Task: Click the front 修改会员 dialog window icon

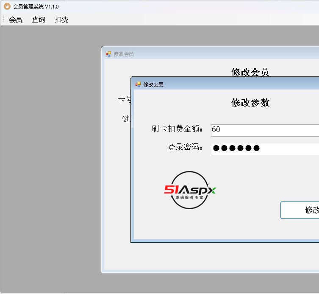Action: [x=138, y=84]
